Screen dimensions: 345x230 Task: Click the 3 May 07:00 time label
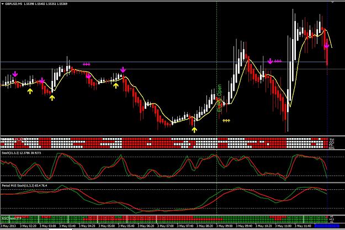tap(165, 226)
